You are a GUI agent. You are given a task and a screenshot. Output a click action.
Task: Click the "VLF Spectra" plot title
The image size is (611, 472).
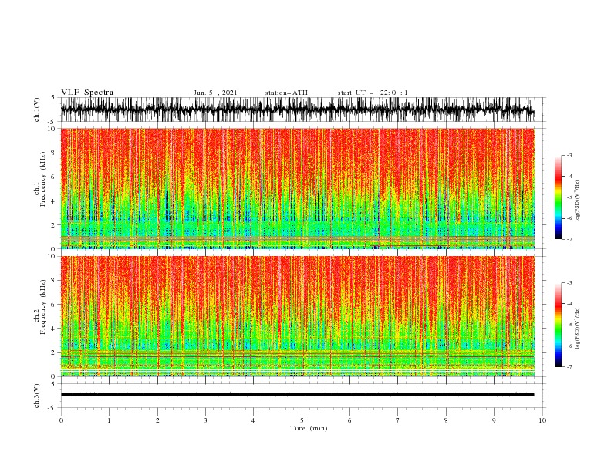coord(87,93)
